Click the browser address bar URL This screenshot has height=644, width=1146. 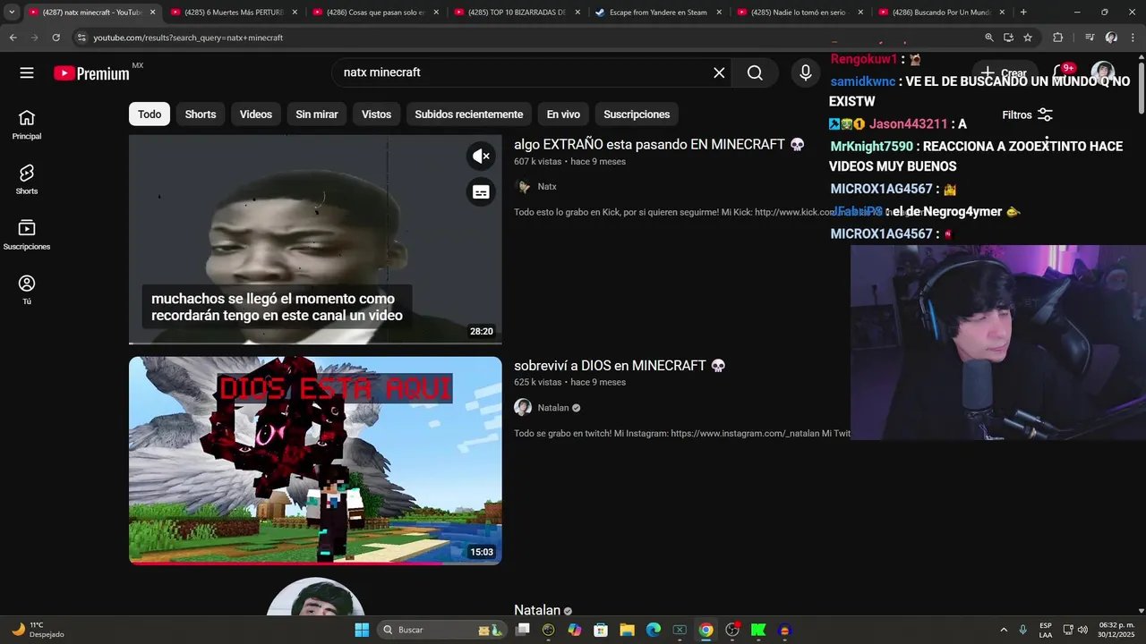(x=188, y=38)
